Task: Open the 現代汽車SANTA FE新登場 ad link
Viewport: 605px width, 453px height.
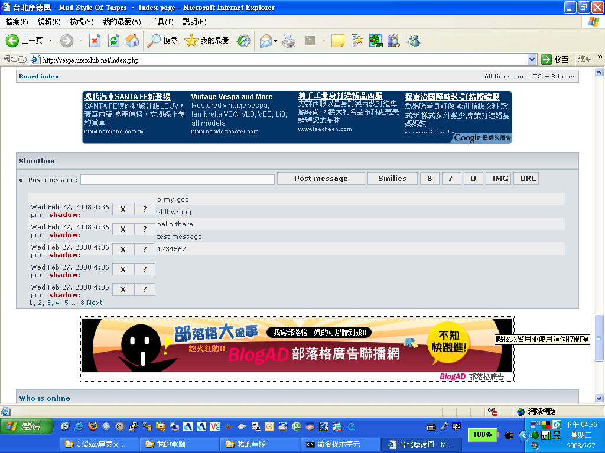Action: [x=128, y=96]
